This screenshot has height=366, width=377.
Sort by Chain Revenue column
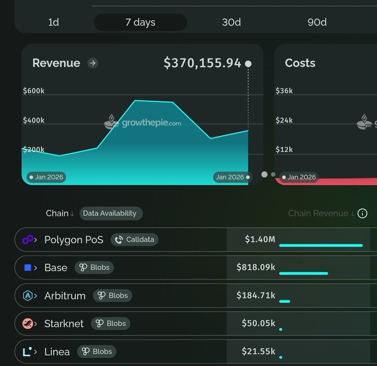pos(321,213)
